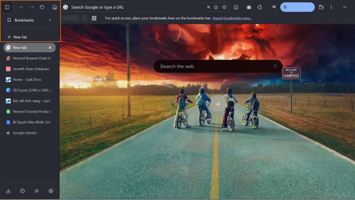This screenshot has height=200, width=355.
Task: Open the screenshot camera tool
Action: 249,7
